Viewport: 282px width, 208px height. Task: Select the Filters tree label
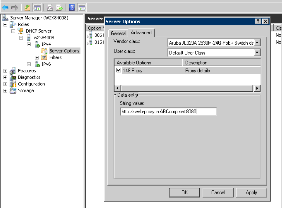[x=55, y=58]
